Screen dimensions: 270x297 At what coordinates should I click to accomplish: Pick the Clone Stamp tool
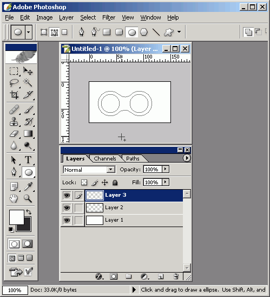click(14, 121)
